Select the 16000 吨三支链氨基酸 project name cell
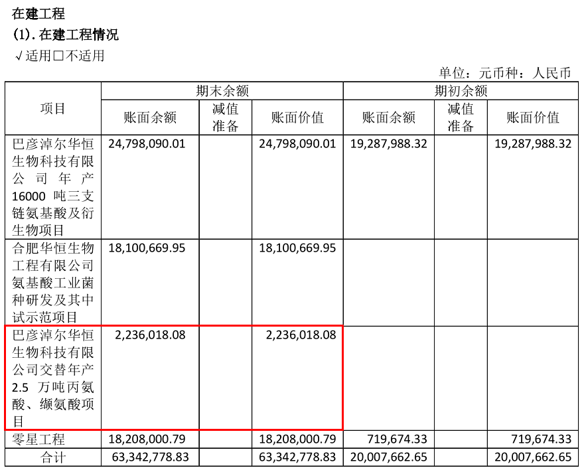The image size is (582, 472). coord(53,187)
